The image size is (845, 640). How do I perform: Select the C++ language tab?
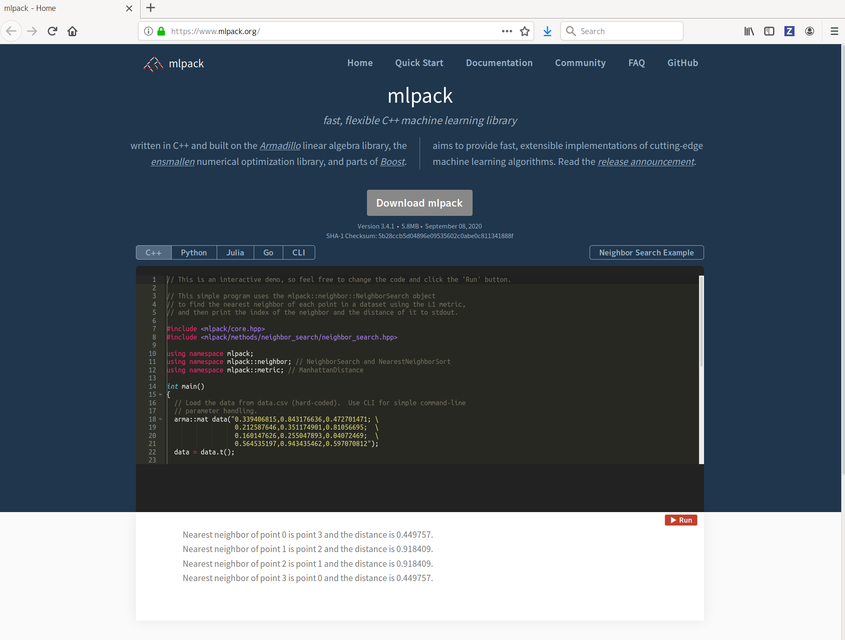point(154,252)
